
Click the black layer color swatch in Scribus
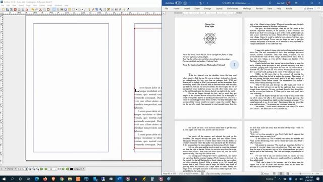[x=72, y=169]
